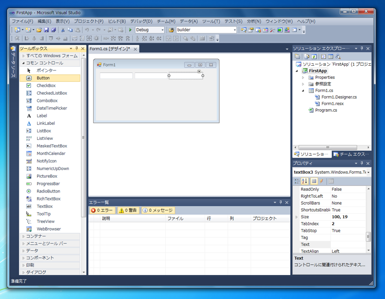Start debugging with the green run arrow
385x299 pixels.
pyautogui.click(x=130, y=30)
